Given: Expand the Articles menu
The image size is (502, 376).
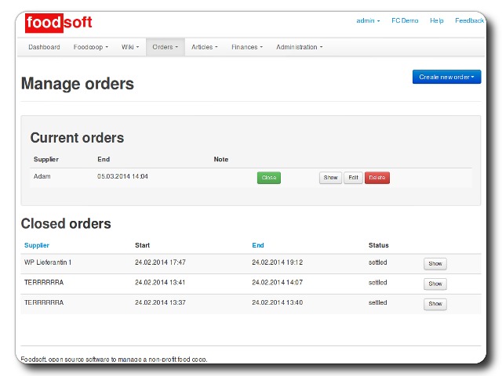Looking at the screenshot, I should pos(205,47).
